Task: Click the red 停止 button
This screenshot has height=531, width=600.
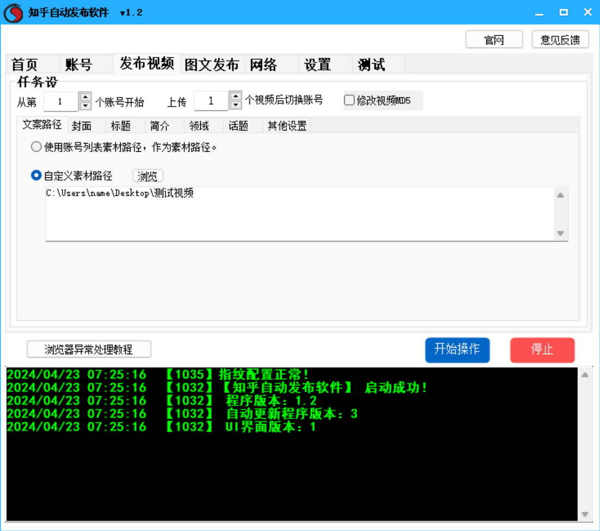Action: [x=542, y=350]
